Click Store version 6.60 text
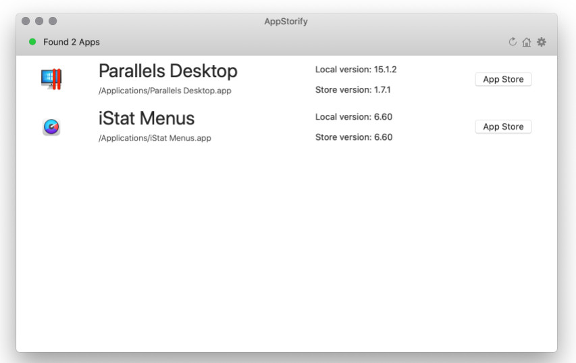 pyautogui.click(x=354, y=137)
